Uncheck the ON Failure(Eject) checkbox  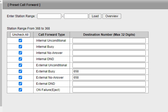click(20, 90)
